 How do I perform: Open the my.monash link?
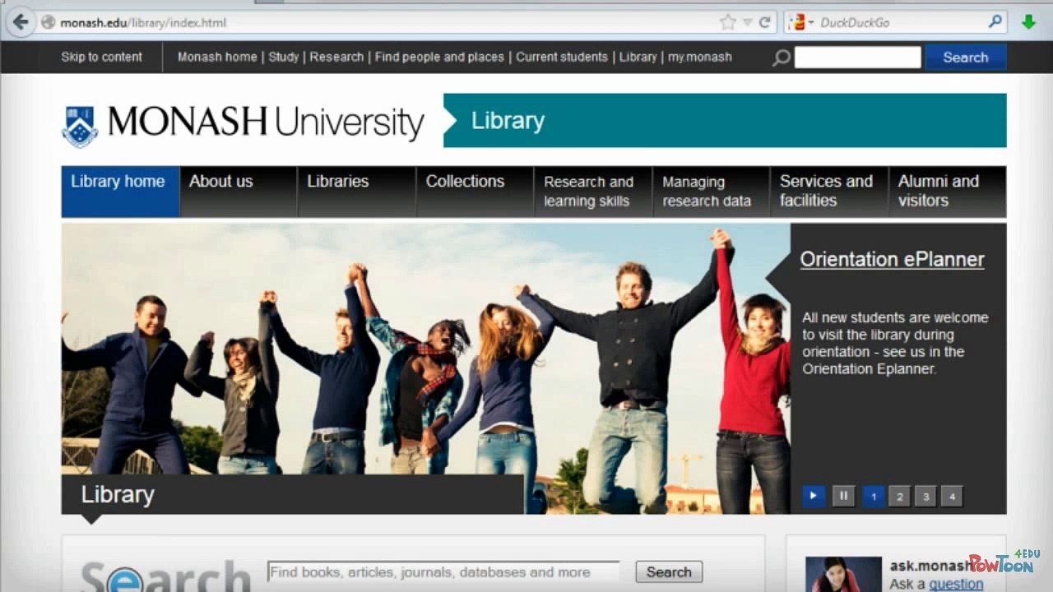point(699,57)
